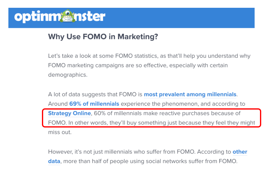Click the green monster mascot in logo
263x173 pixels.
68,16
